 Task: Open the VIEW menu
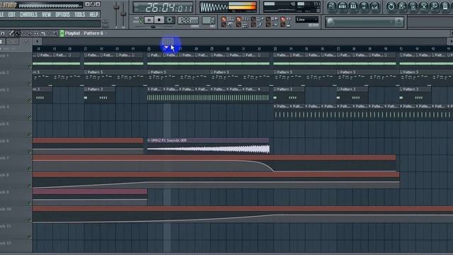point(46,14)
